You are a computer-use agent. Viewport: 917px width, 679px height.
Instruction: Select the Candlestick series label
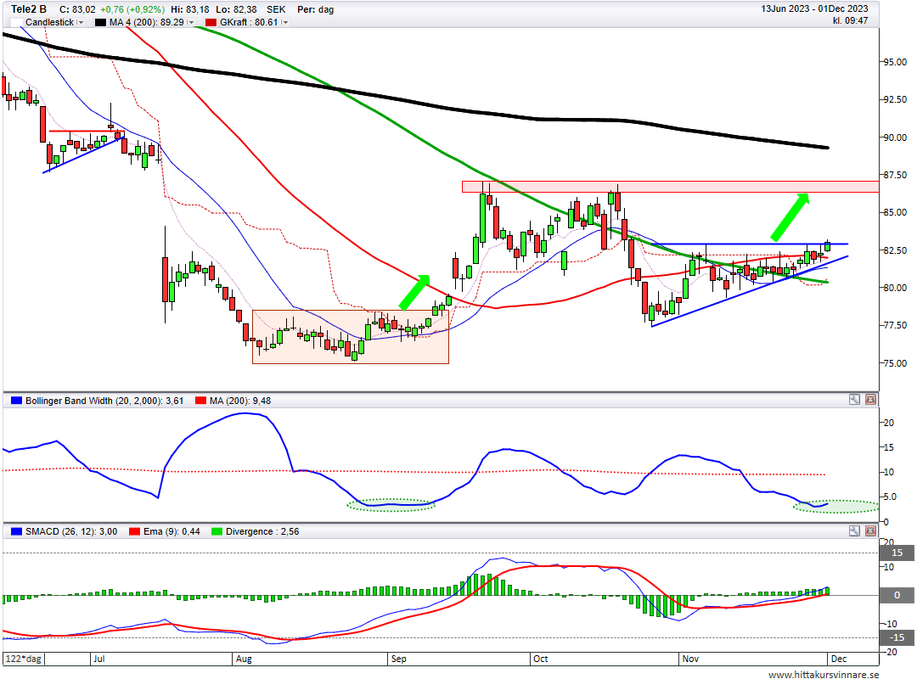pos(50,22)
